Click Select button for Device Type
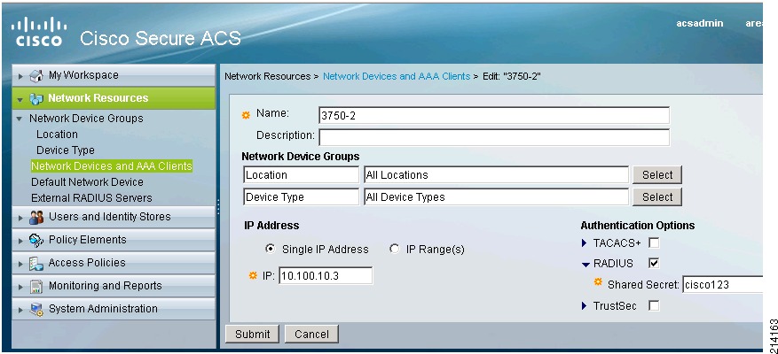 point(657,196)
